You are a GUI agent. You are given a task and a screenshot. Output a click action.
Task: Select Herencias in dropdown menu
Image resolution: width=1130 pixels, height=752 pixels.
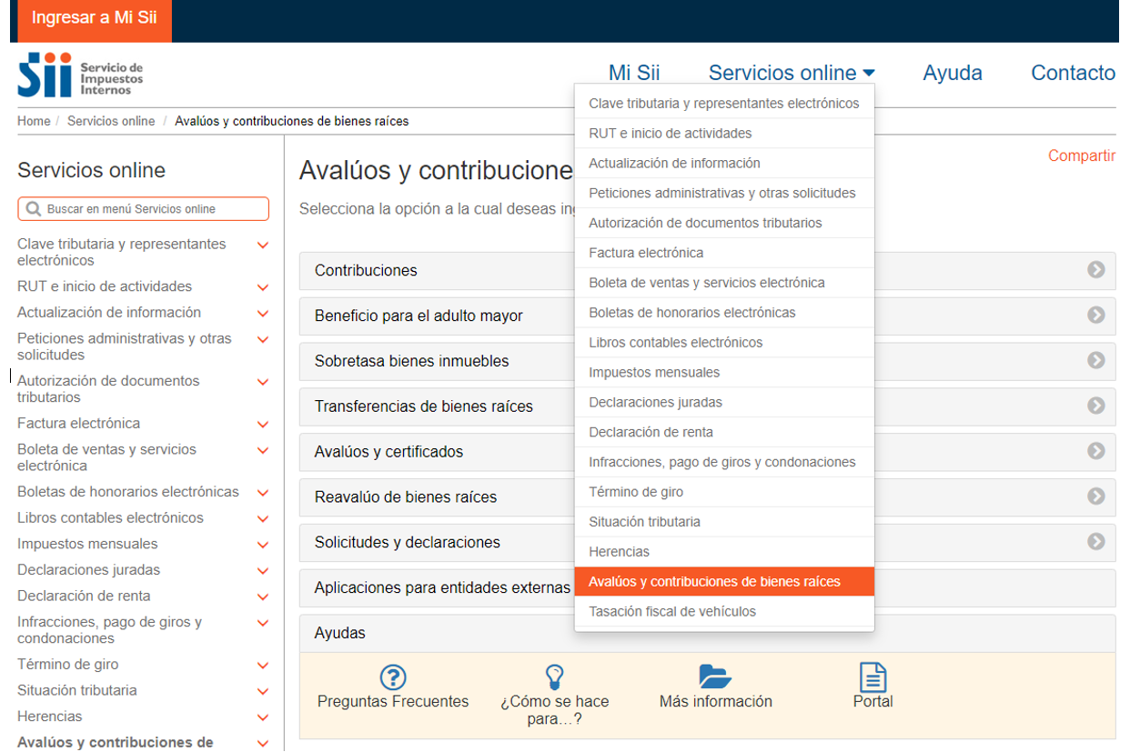click(724, 552)
